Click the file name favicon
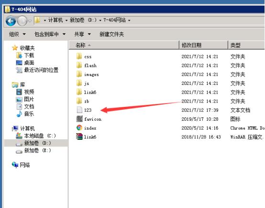Image resolution: width=265 pixels, height=208 pixels. [93, 119]
